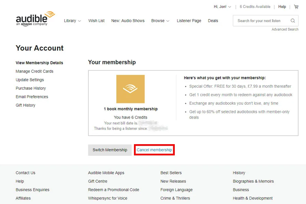The width and height of the screenshot is (306, 204).
Task: Open Email Preferences in sidebar
Action: pos(32,97)
